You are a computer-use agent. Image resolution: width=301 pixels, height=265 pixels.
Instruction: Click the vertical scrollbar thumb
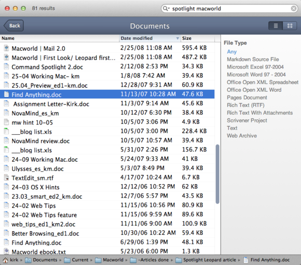click(217, 174)
